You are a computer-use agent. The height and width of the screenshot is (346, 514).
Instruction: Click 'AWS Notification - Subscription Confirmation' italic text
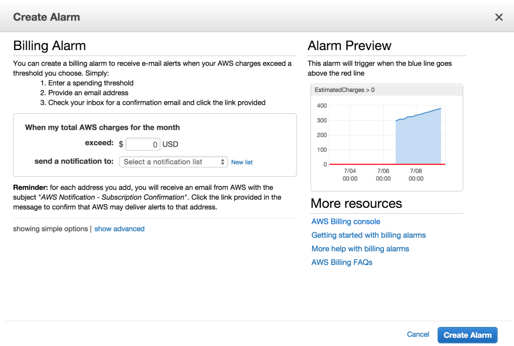point(113,197)
